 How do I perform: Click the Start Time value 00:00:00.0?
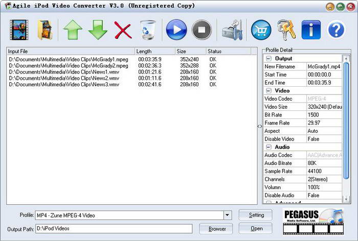[x=324, y=75]
